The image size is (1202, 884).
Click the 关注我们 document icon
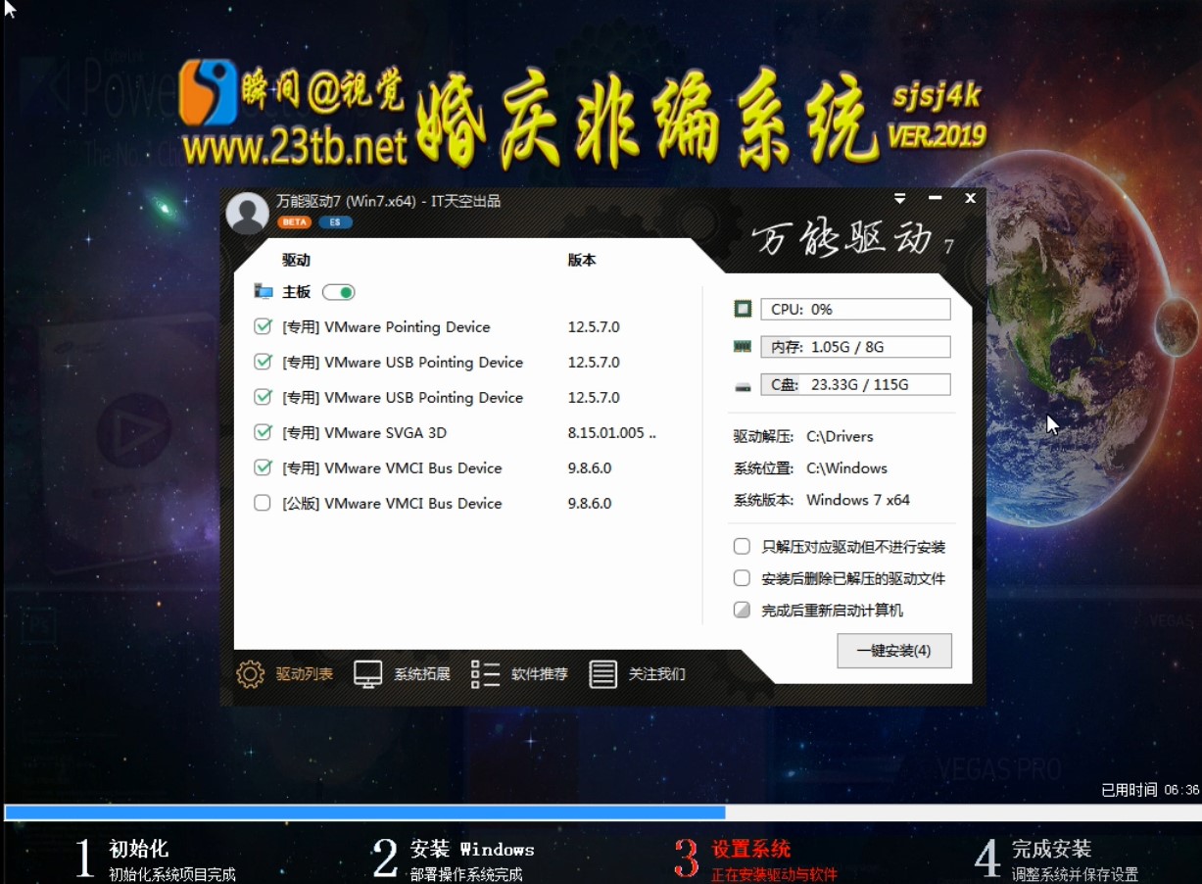[603, 674]
